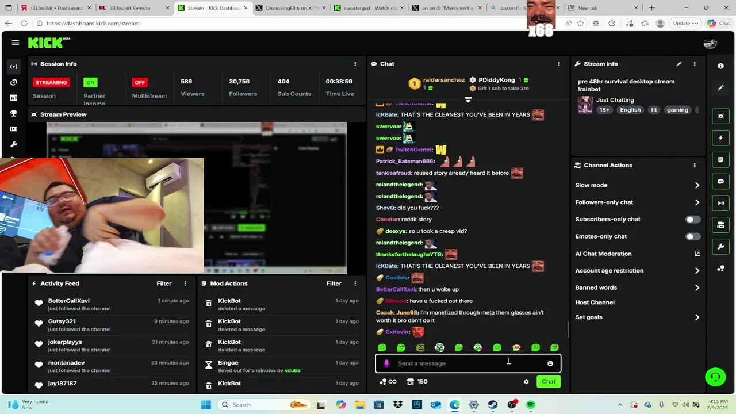Toggle lightning activity widget in right bar

pos(720,138)
